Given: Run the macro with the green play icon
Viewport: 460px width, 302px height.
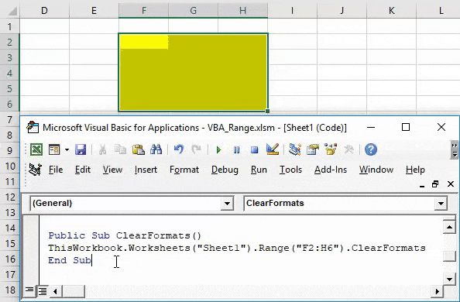Looking at the screenshot, I should pos(218,150).
